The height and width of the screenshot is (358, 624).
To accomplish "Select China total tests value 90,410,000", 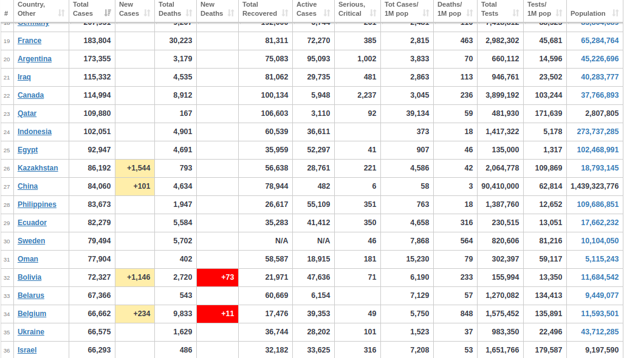I will tap(500, 186).
